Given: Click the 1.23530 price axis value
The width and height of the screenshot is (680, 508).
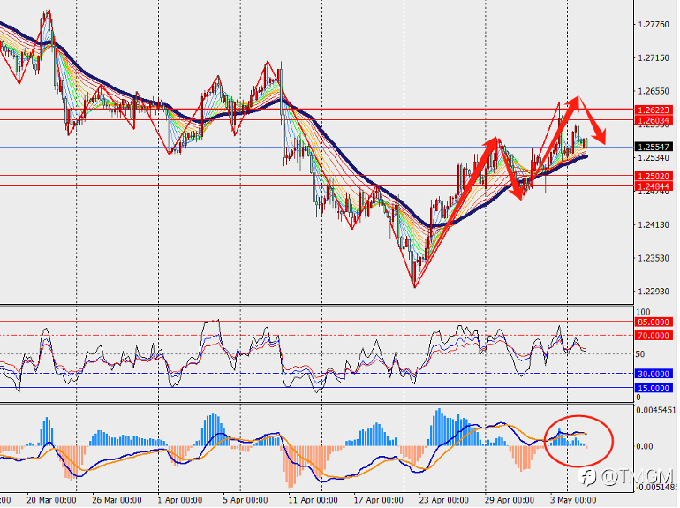Looking at the screenshot, I should click(654, 259).
